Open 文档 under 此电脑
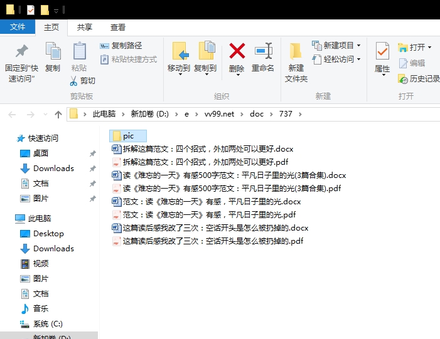The image size is (440, 339). 35,294
